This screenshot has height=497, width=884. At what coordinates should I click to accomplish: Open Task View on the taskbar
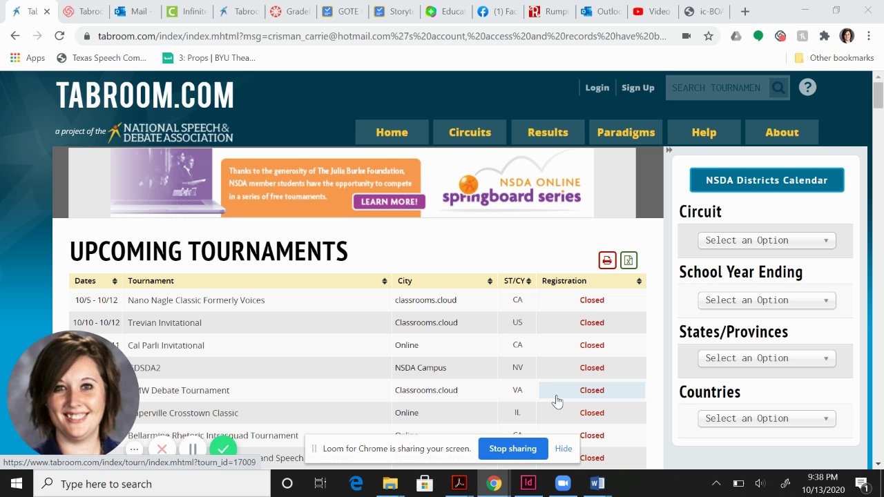320,483
